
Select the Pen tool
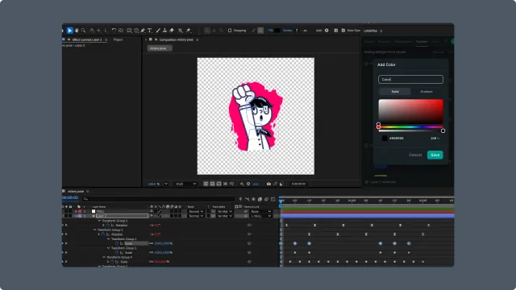coord(143,31)
